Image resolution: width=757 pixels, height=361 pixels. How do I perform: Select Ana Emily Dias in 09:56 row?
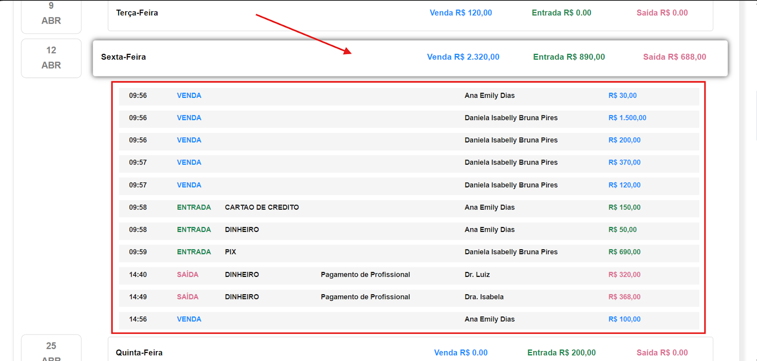pyautogui.click(x=489, y=96)
